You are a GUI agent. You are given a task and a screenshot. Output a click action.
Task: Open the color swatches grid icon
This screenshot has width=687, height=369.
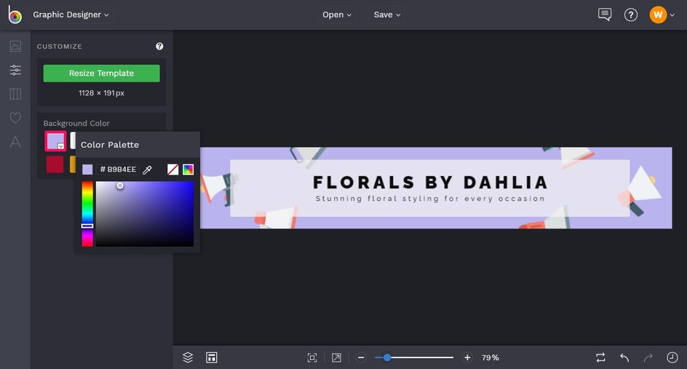188,169
